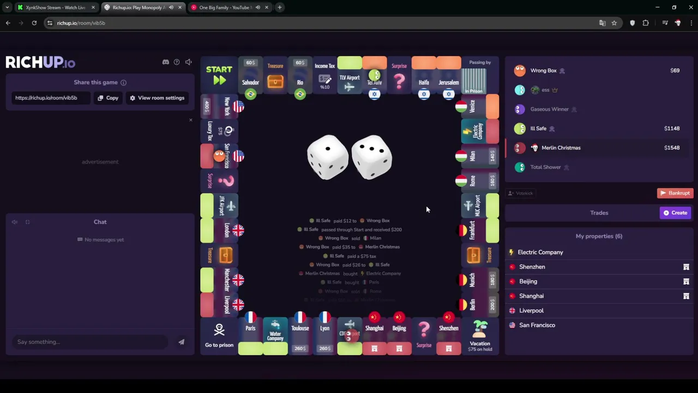Screen dimensions: 698x393
Task: Open Shanghai in My properties
Action: (x=599, y=296)
